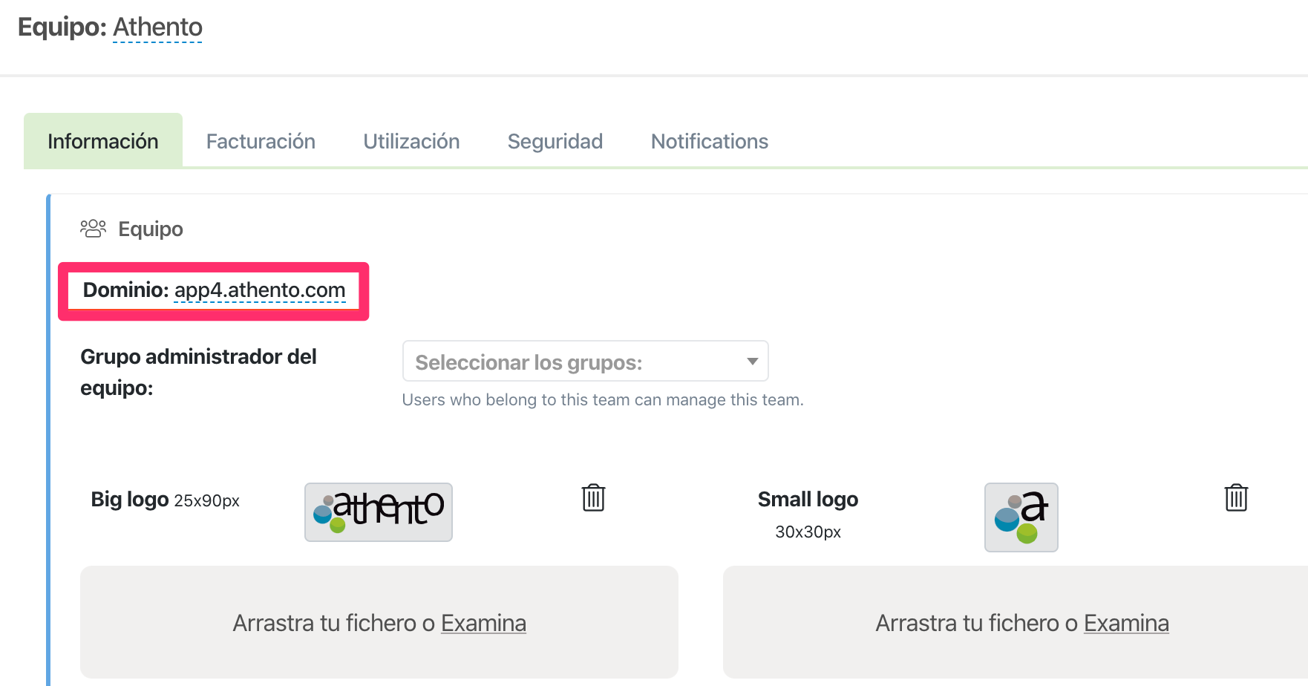1308x686 pixels.
Task: Click the team people icon beside Equipo
Action: 93,229
